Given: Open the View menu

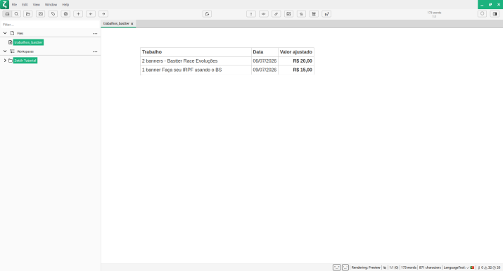Looking at the screenshot, I should click(37, 4).
